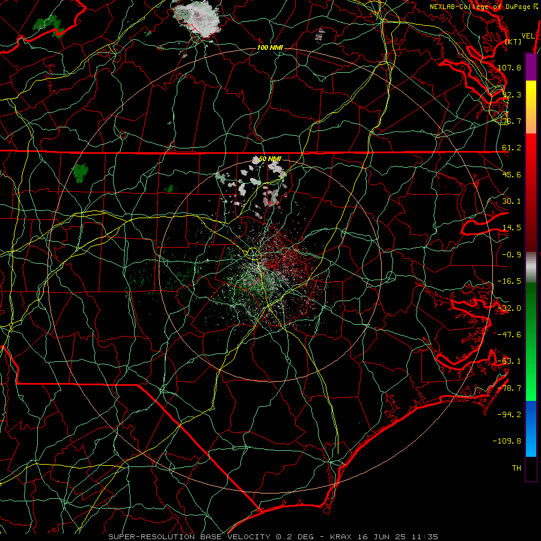This screenshot has height=541, width=541.
Task: Click the 92.3 velocity scale value
Action: (512, 94)
